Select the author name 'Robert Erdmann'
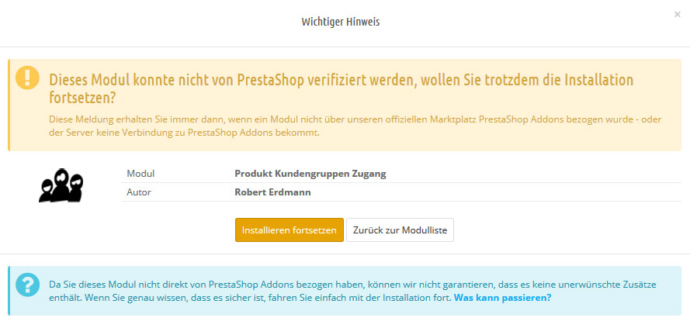 point(273,192)
